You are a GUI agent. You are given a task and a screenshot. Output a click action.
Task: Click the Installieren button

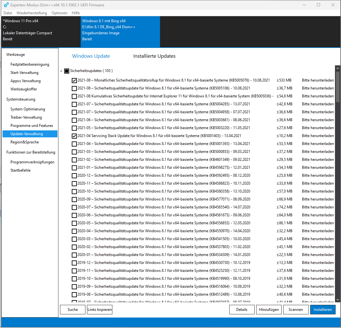(323, 310)
